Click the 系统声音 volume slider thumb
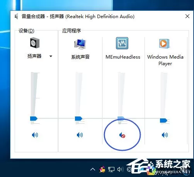 click(78, 118)
